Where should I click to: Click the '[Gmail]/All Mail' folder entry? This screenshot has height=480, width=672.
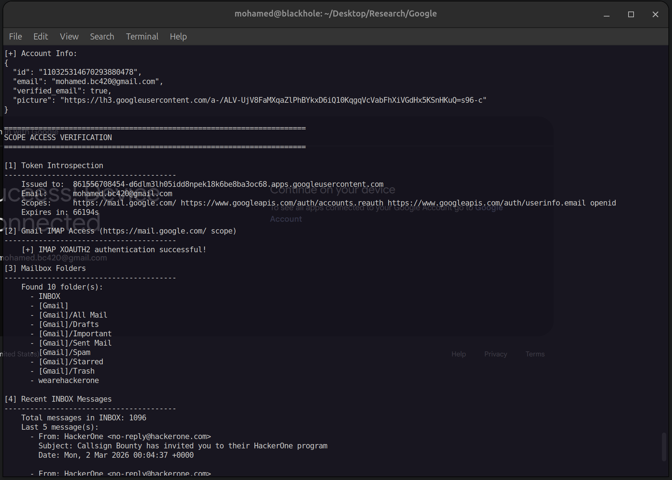(x=73, y=315)
